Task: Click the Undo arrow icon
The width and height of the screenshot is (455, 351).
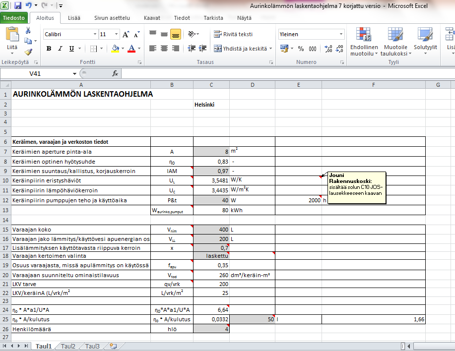Action: point(29,5)
